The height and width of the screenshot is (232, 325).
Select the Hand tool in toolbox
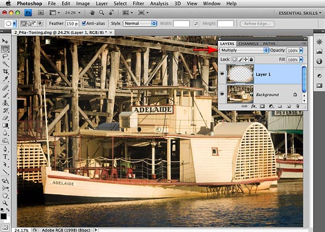[x=5, y=195]
